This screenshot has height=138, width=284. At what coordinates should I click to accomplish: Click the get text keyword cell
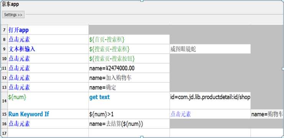tap(129, 101)
